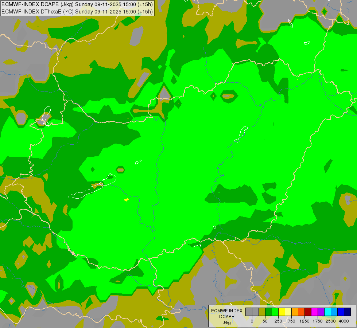Pick the red-orange legend swatch
The height and width of the screenshot is (328, 357).
click(x=302, y=312)
